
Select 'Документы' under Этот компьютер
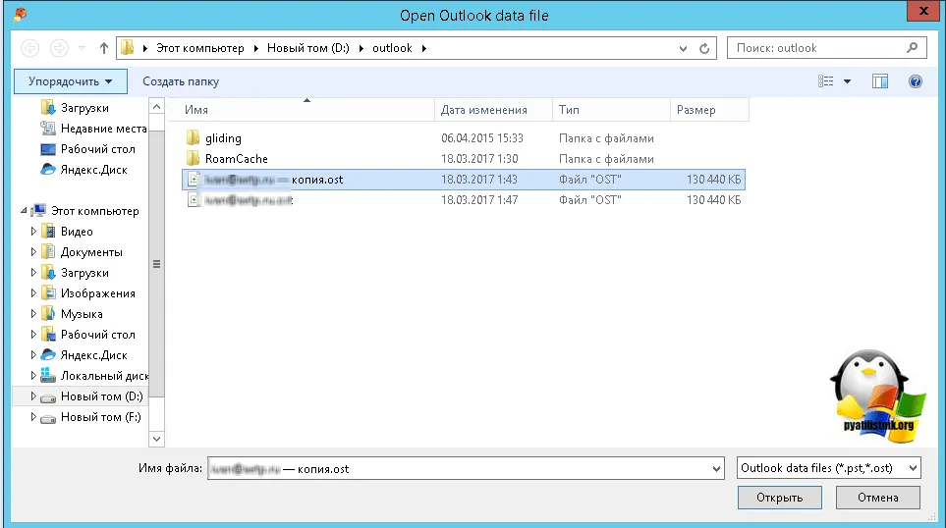[x=91, y=252]
